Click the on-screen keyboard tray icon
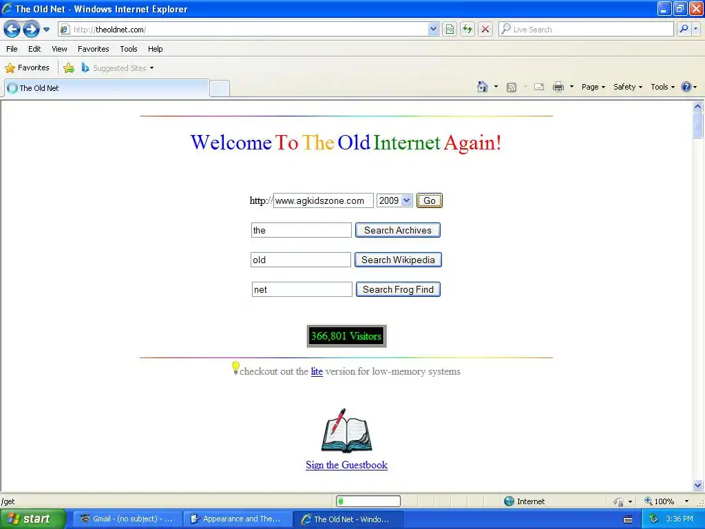Screen dimensions: 705x529 coord(628,519)
